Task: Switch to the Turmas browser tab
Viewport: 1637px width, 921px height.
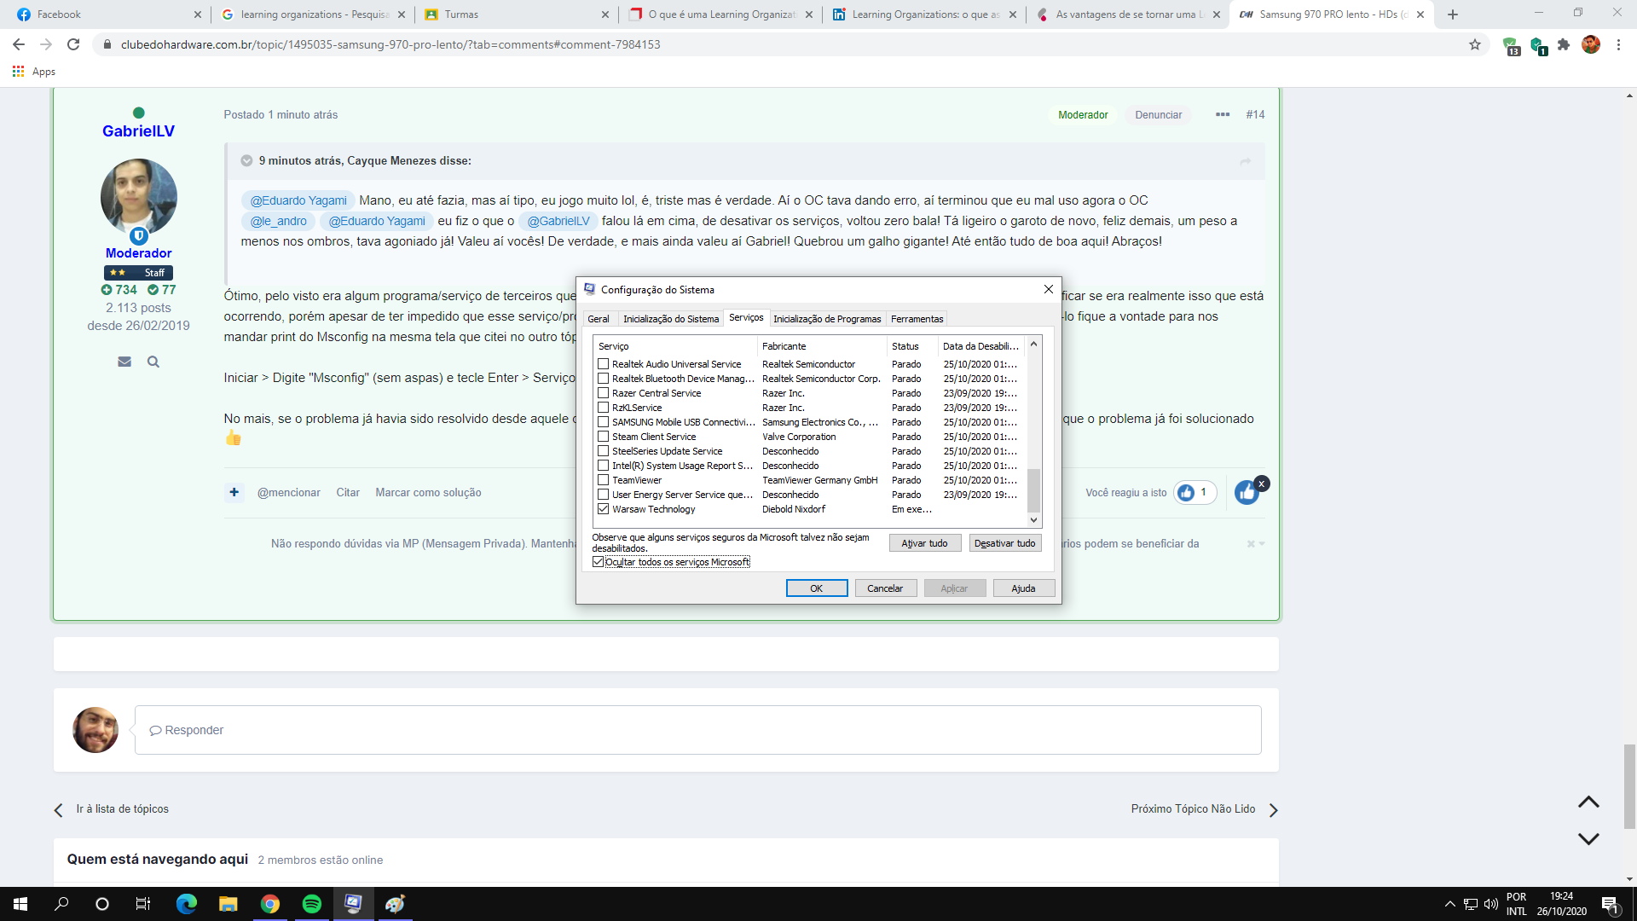Action: pos(516,14)
